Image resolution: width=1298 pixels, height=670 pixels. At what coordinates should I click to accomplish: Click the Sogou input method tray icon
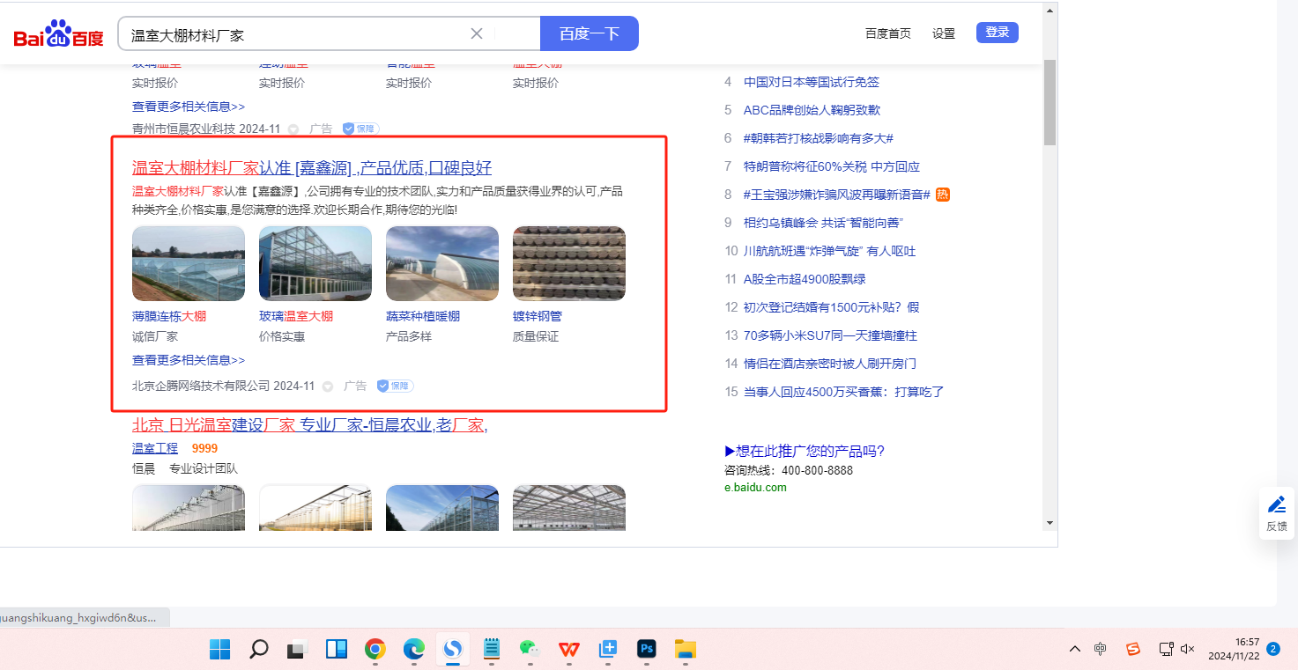tap(1133, 649)
